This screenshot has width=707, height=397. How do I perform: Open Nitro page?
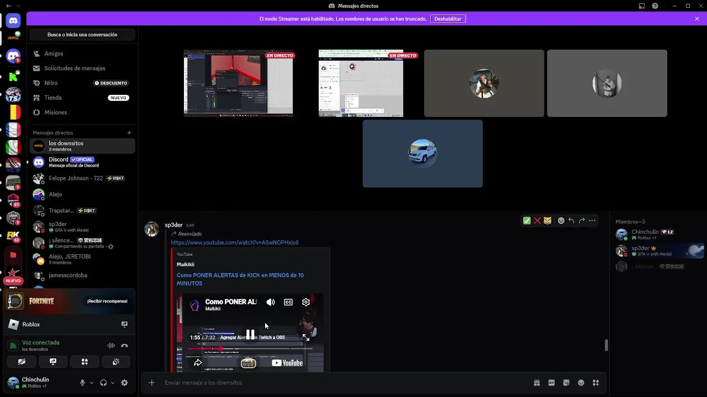pos(82,83)
